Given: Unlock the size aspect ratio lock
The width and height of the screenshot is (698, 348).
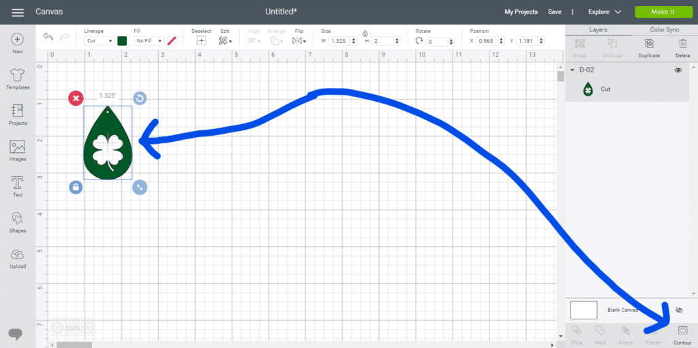Looking at the screenshot, I should coord(365,33).
